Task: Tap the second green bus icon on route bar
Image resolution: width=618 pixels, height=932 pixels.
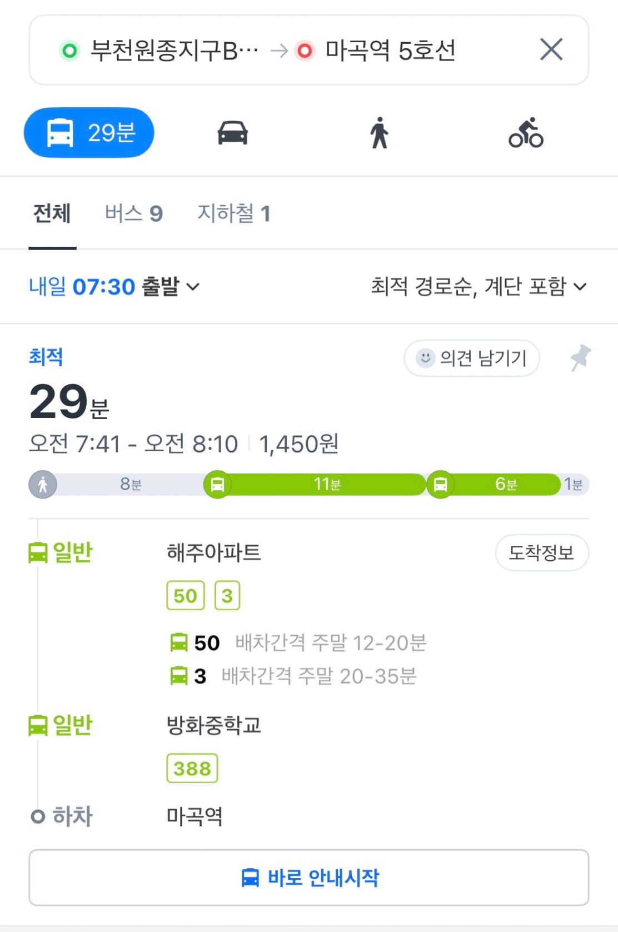Action: pos(440,485)
